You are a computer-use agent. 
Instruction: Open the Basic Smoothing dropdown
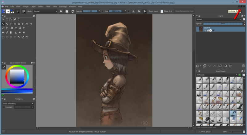[18, 104]
